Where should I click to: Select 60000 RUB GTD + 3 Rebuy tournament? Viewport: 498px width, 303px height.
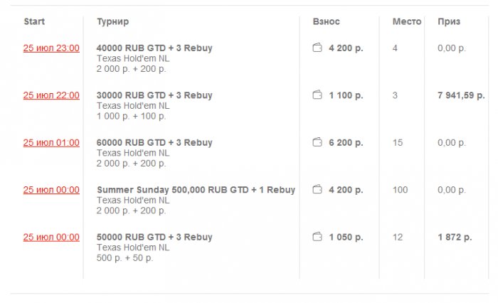pyautogui.click(x=154, y=143)
